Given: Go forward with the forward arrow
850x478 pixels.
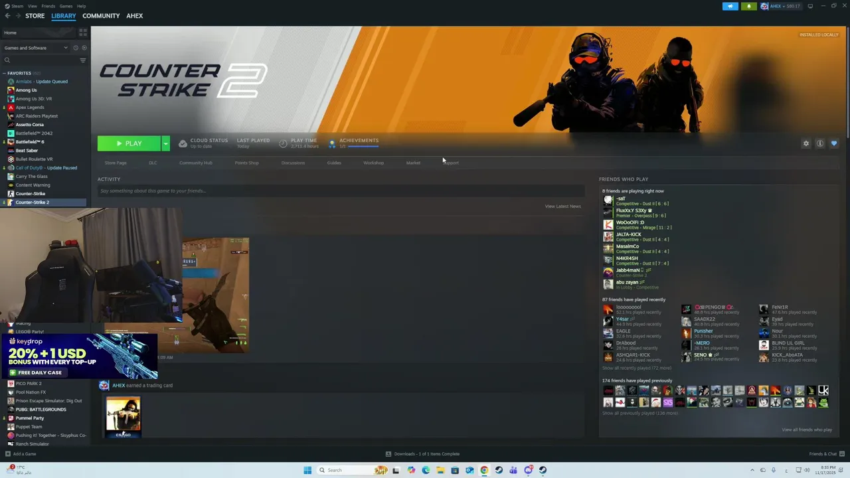Looking at the screenshot, I should (x=17, y=16).
